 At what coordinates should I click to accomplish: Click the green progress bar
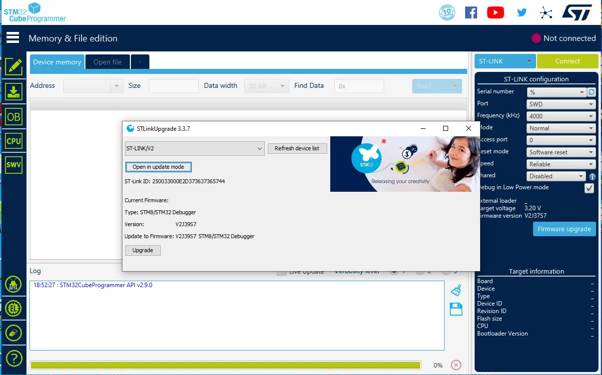225,366
